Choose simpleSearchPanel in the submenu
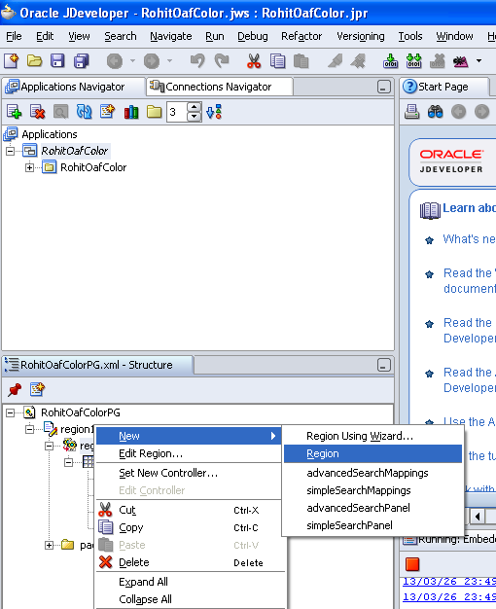Image resolution: width=496 pixels, height=609 pixels. tap(372, 525)
